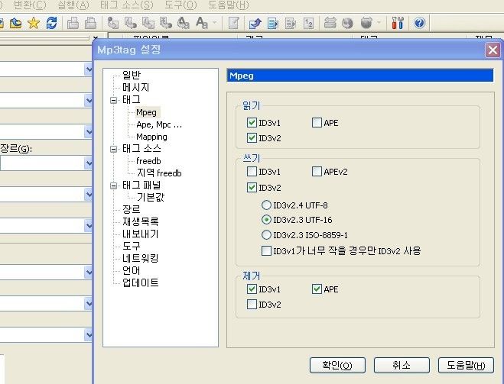Toggle ID3v1 checkbox under 제거
Screen dimensions: 504x384
(x=252, y=289)
